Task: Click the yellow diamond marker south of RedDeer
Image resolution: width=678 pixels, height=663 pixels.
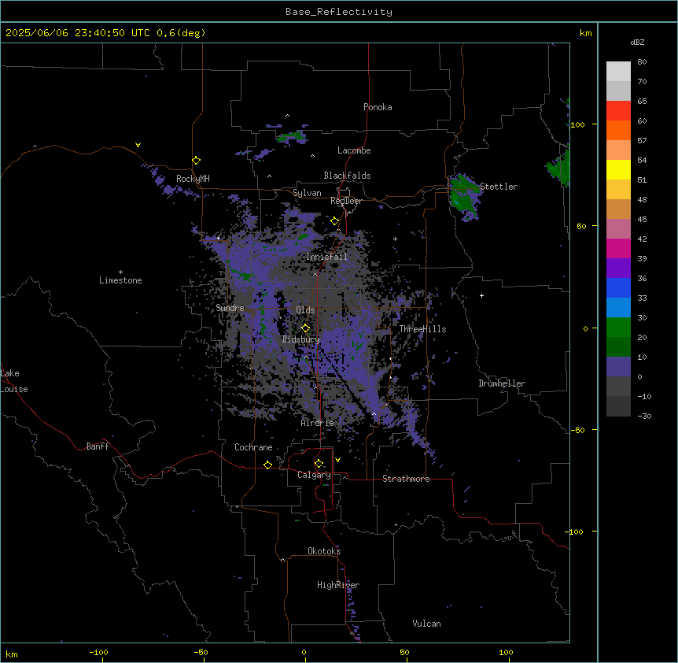Action: tap(334, 221)
